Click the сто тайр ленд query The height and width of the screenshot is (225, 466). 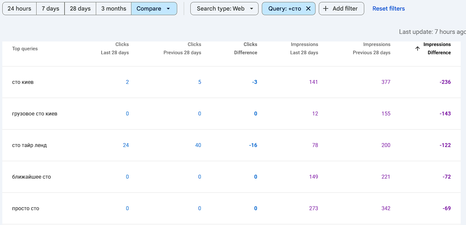click(29, 145)
